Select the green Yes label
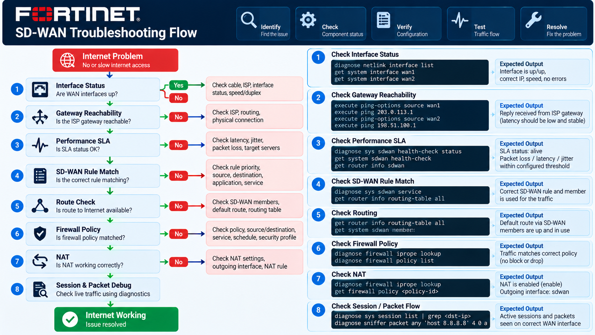The height and width of the screenshot is (335, 595). point(178,85)
